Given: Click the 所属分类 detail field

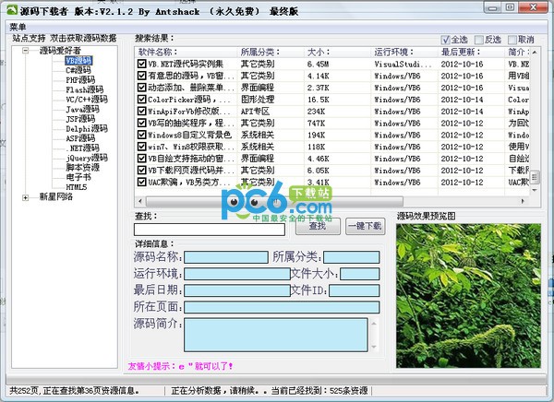Looking at the screenshot, I should coord(352,257).
